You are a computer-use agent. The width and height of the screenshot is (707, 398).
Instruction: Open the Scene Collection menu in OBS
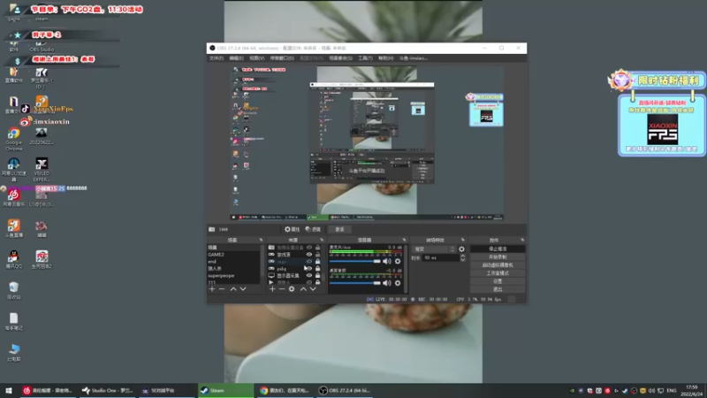tap(340, 58)
